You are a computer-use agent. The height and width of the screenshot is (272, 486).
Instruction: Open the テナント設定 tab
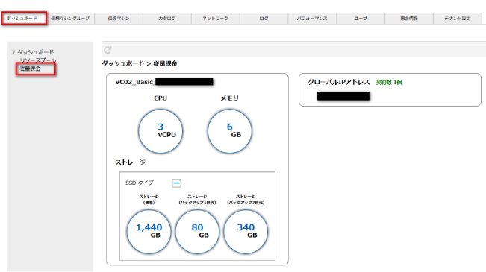pos(457,19)
